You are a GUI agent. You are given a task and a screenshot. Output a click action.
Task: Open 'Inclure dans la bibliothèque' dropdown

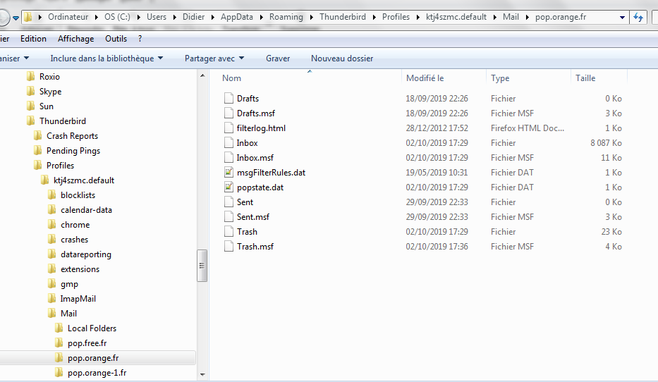pyautogui.click(x=106, y=58)
